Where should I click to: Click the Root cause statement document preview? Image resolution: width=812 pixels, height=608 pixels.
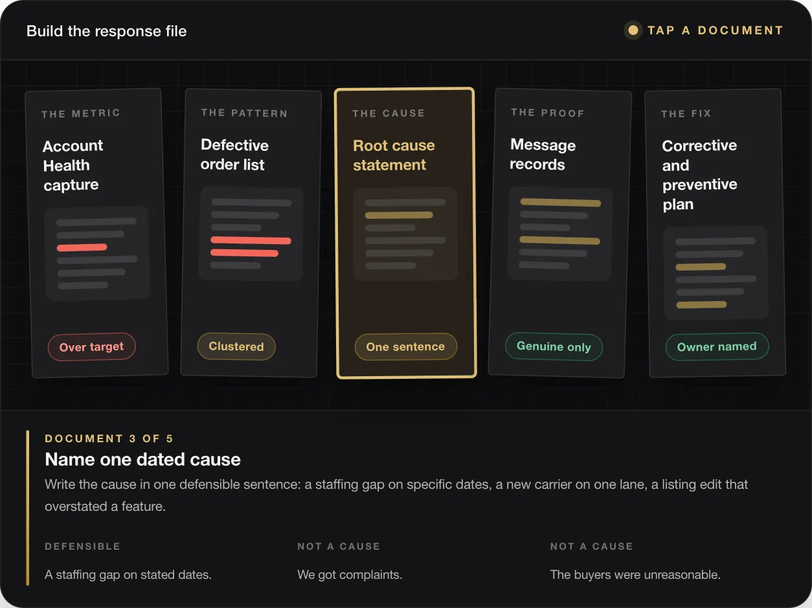coord(405,234)
